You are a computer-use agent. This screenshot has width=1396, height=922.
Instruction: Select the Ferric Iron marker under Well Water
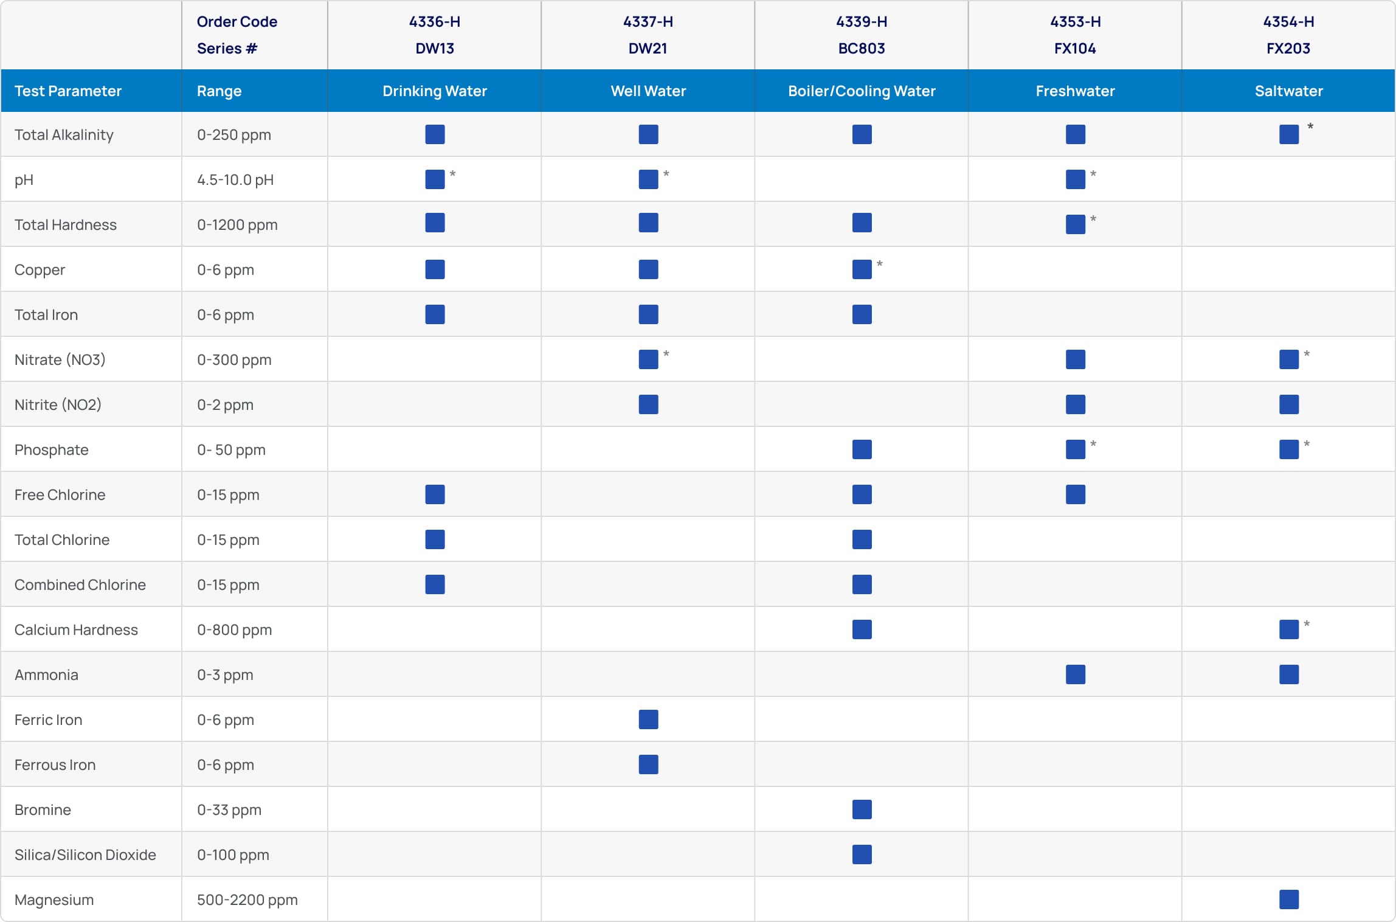(648, 719)
